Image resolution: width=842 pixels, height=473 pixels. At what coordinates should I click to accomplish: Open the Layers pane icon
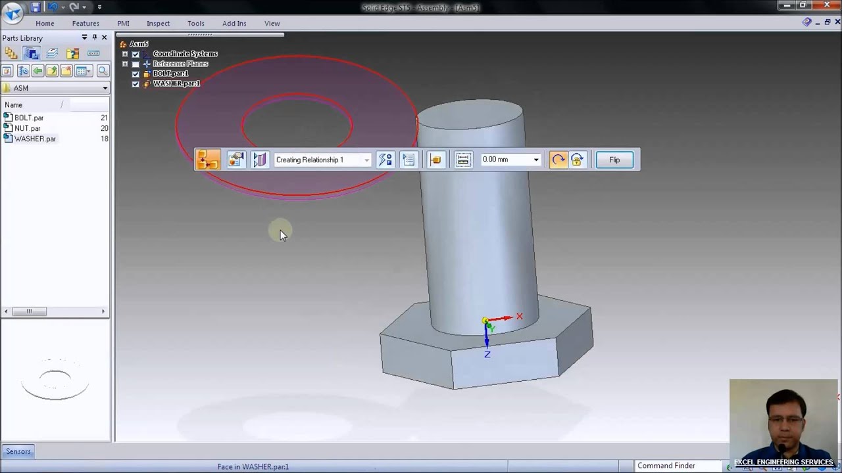pyautogui.click(x=52, y=53)
